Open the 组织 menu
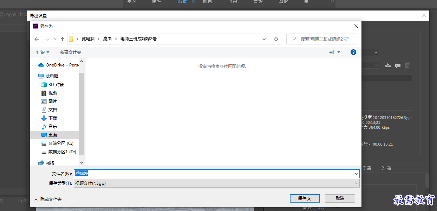 point(43,52)
